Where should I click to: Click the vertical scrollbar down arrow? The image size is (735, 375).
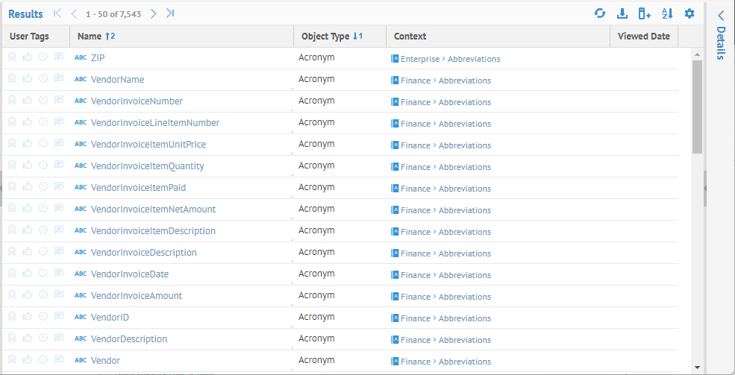(x=697, y=367)
